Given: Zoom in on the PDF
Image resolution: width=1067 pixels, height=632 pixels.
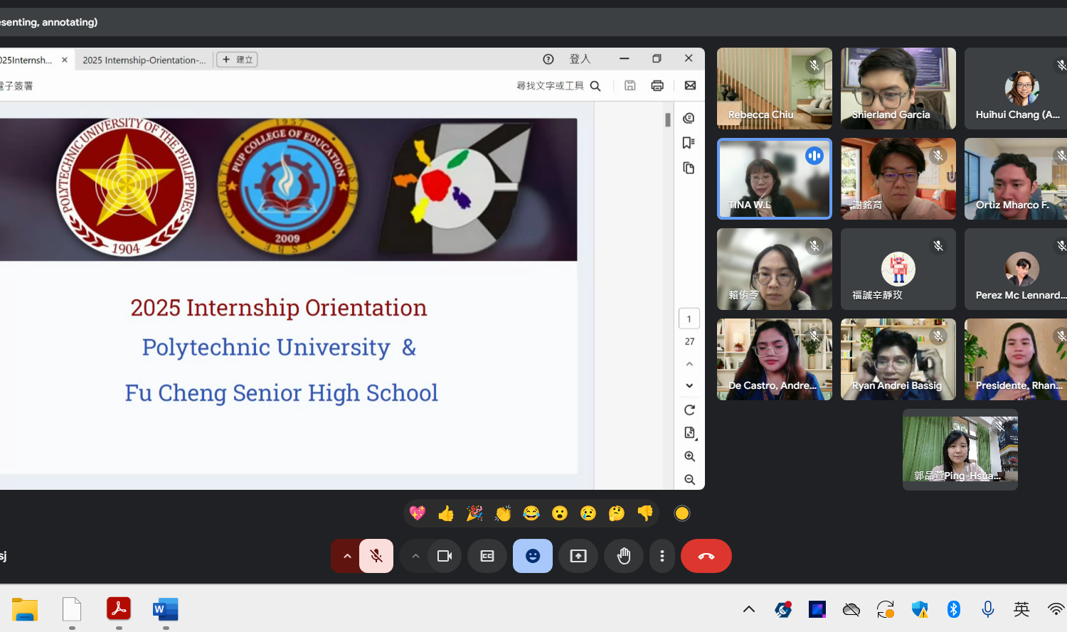Looking at the screenshot, I should [x=689, y=456].
